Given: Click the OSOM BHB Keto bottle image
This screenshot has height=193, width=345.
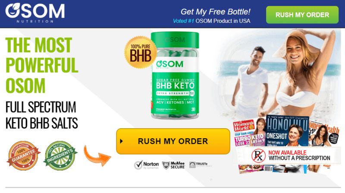Looking at the screenshot, I should [x=175, y=76].
